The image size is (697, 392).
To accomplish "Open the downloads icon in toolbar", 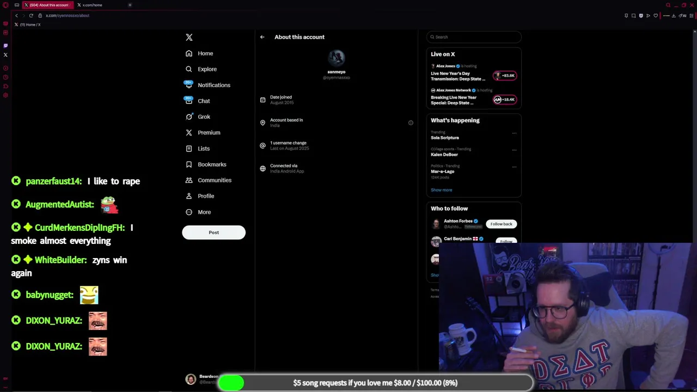I will click(674, 16).
